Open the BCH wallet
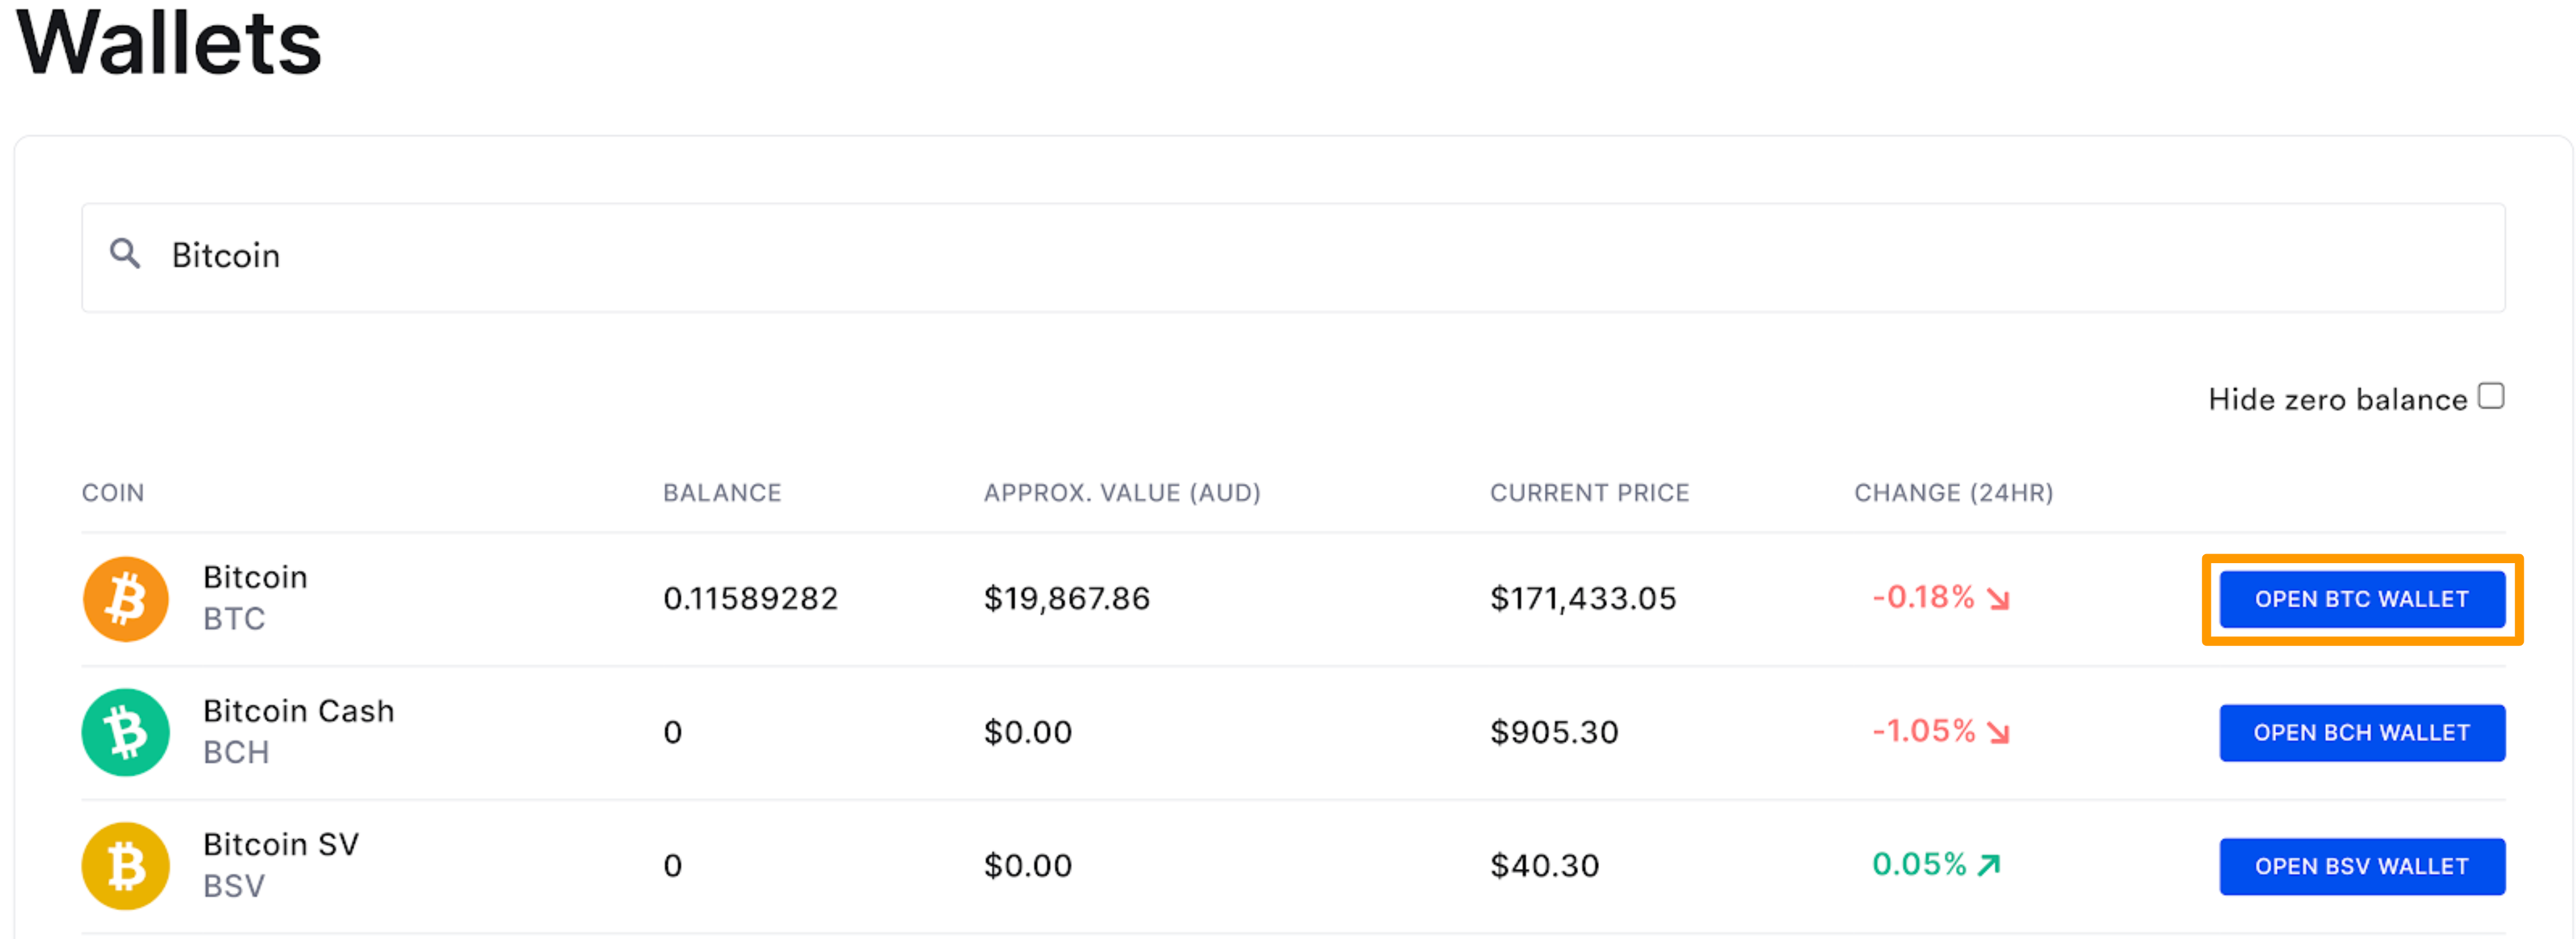Screen dimensions: 2576x939 pyautogui.click(x=2362, y=732)
